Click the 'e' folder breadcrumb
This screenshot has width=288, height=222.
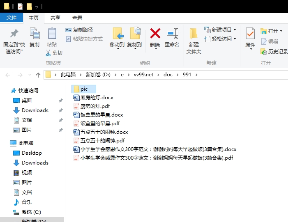tap(122, 75)
